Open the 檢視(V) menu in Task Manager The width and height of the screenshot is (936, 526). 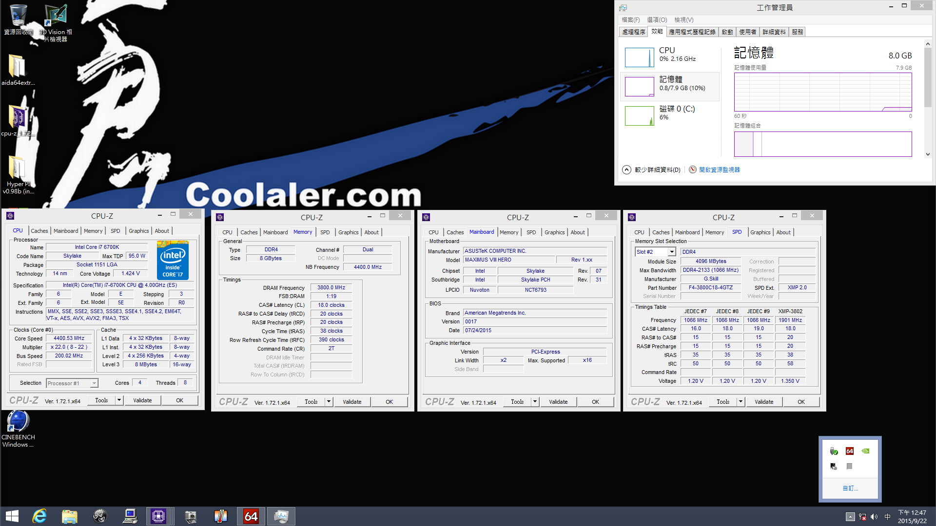point(683,20)
